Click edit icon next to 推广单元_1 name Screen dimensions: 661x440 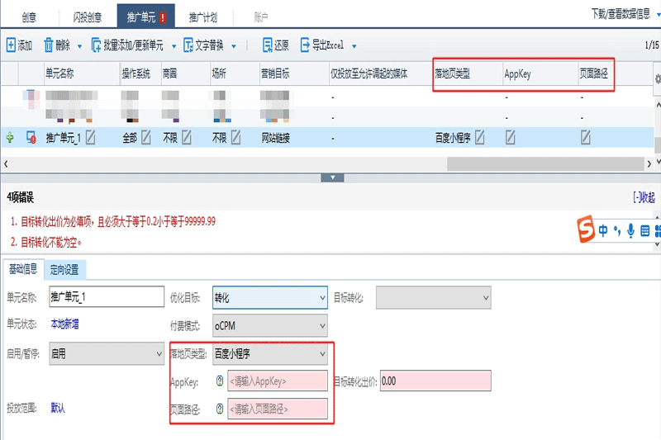(x=90, y=138)
